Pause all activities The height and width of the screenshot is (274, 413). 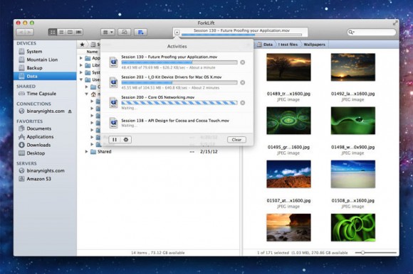(115, 140)
